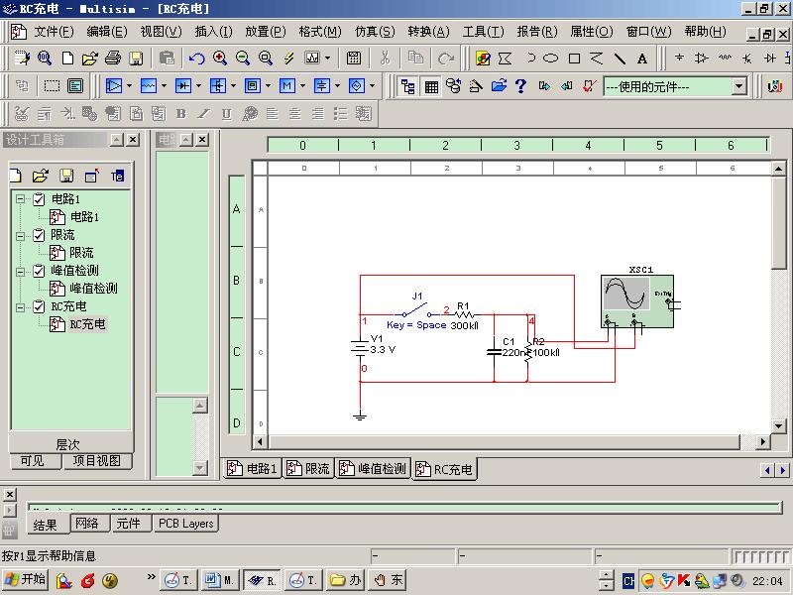The height and width of the screenshot is (595, 793).
Task: Collapse the 限流 tree node
Action: click(20, 236)
